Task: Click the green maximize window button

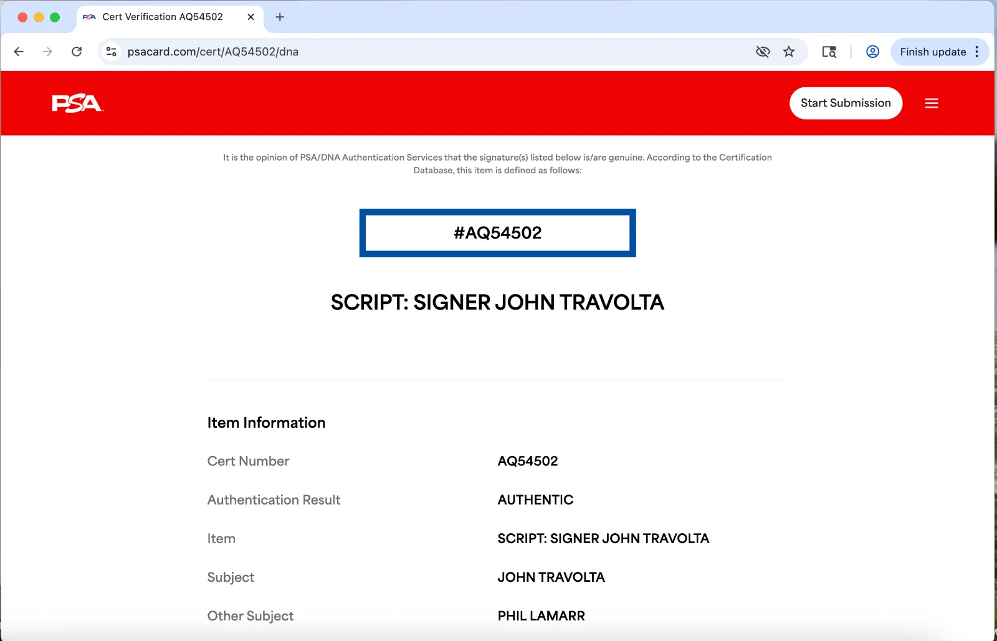Action: click(x=55, y=17)
